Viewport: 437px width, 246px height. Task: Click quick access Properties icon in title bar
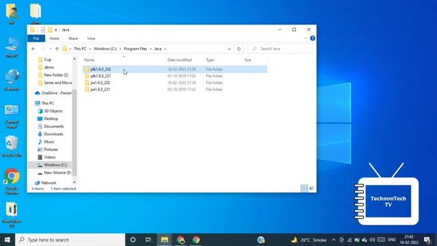click(x=42, y=30)
